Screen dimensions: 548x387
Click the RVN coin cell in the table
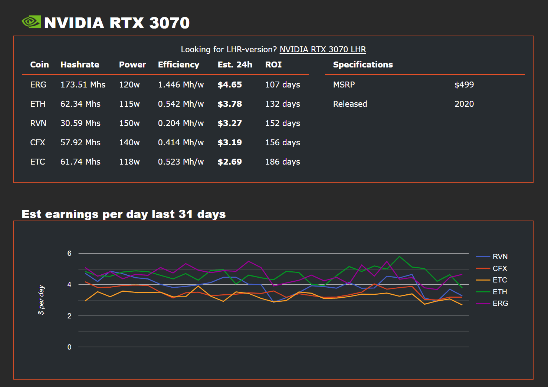pyautogui.click(x=38, y=123)
